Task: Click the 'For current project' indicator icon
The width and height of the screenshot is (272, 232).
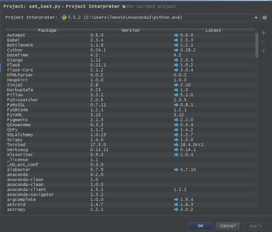Action: 123,7
